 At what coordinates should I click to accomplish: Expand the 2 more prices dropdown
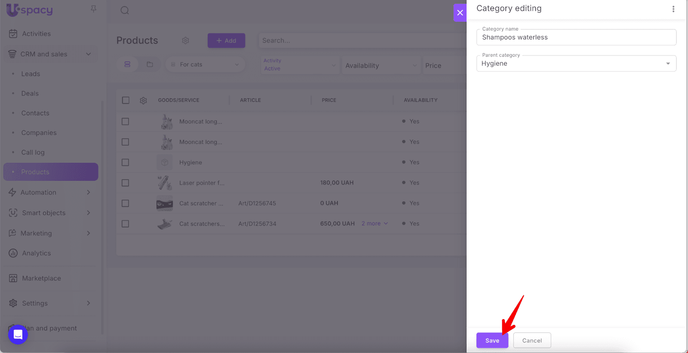pos(375,224)
